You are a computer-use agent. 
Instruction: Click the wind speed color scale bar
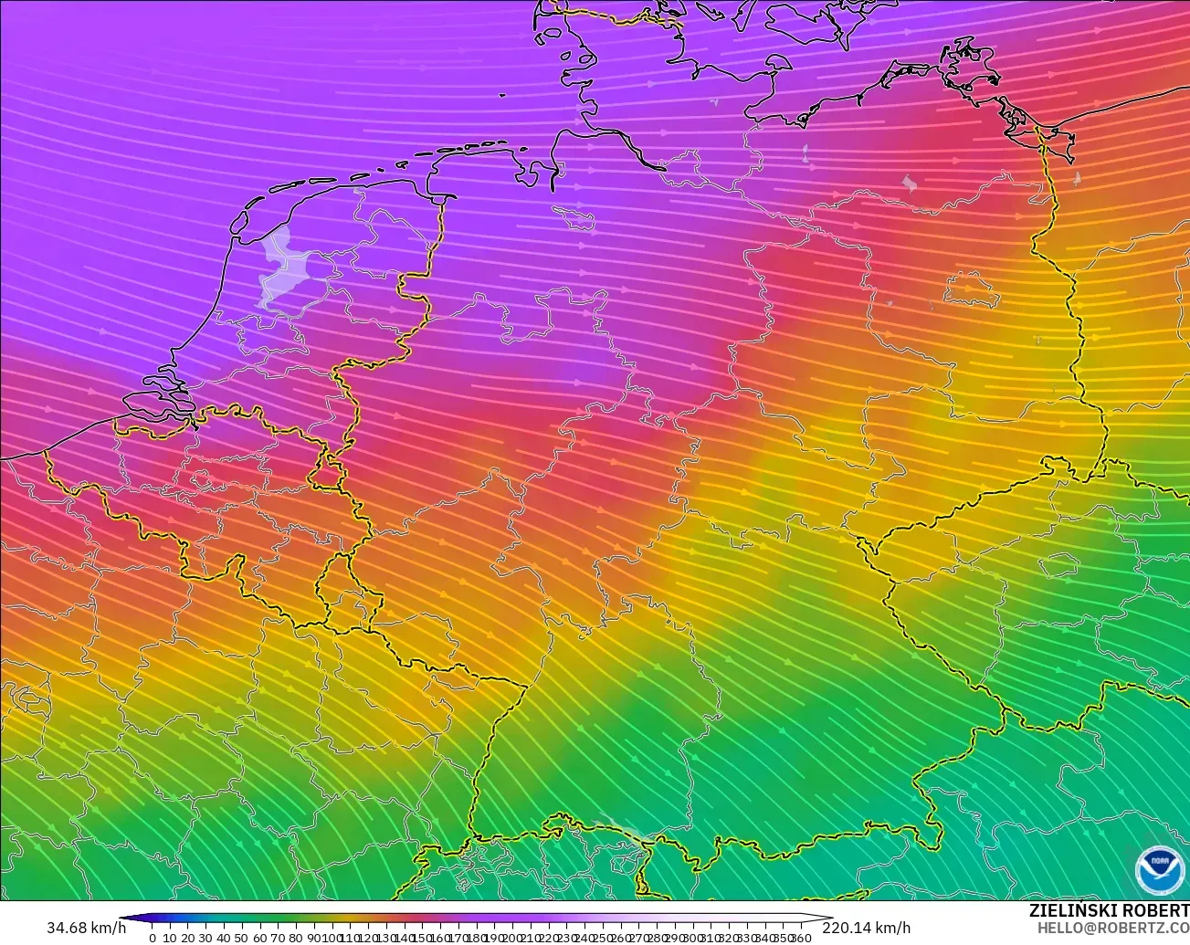click(x=476, y=918)
